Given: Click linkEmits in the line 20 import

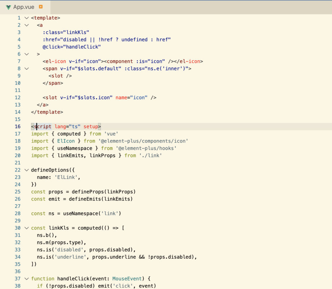Looking at the screenshot, I should click(71, 156).
